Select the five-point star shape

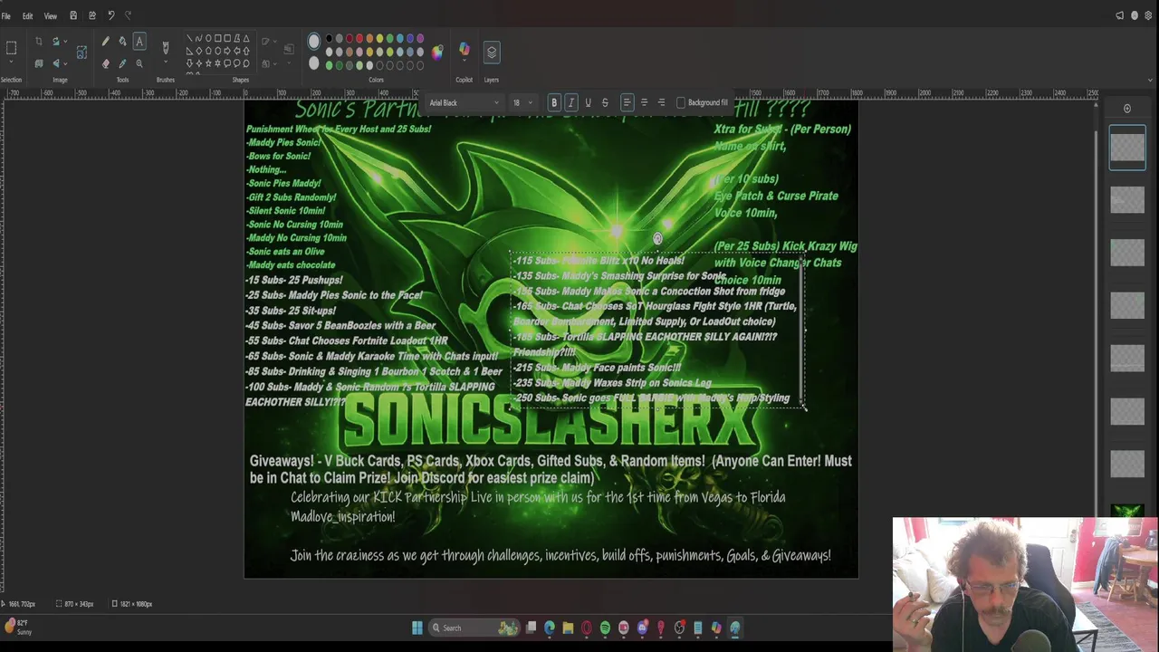coord(208,63)
